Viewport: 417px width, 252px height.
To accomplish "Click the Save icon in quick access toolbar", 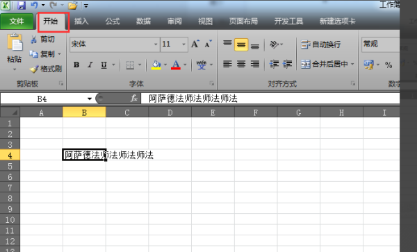I will coord(22,5).
